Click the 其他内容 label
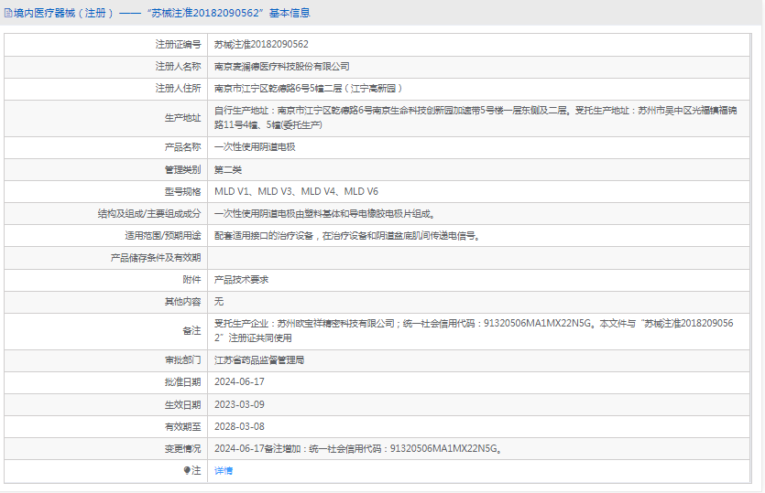 click(182, 302)
